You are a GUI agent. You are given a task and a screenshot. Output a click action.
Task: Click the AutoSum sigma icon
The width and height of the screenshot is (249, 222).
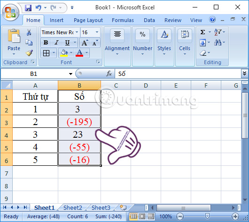[x=202, y=32]
